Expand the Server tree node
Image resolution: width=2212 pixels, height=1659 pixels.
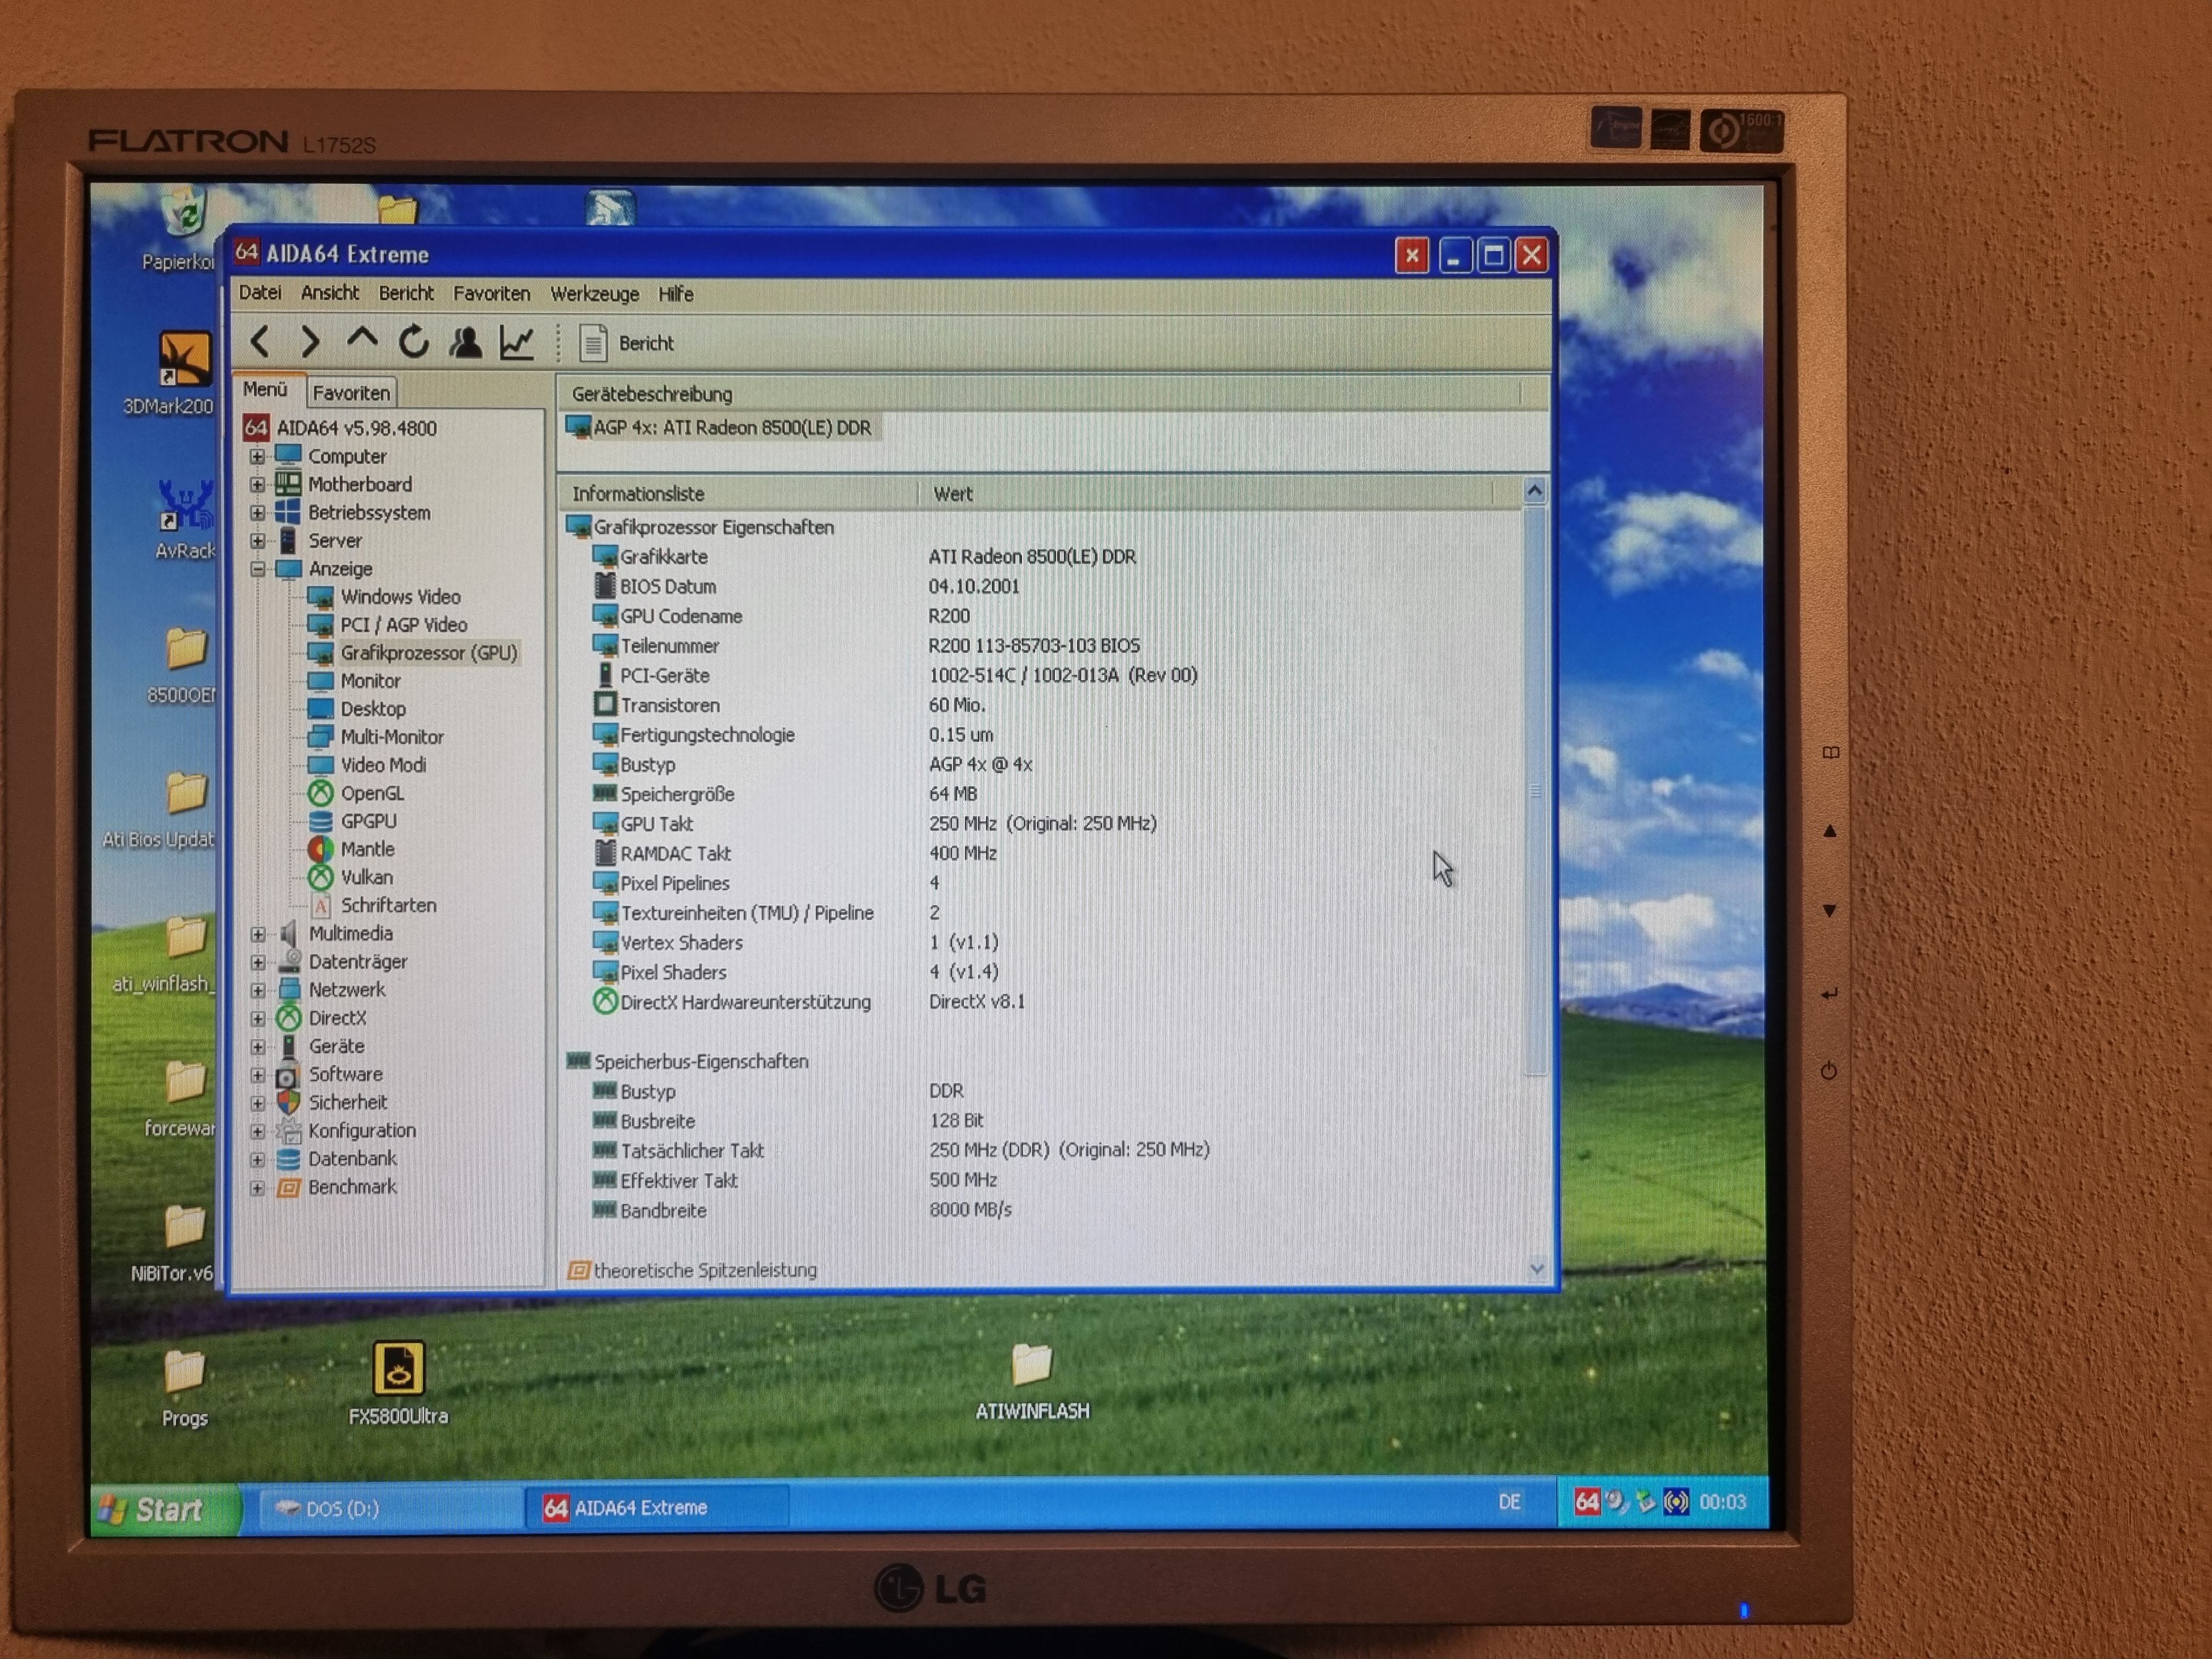(x=258, y=540)
